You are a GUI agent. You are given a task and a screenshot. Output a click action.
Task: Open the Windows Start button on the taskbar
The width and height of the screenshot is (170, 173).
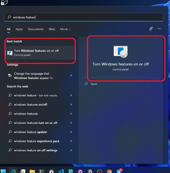pyautogui.click(x=3, y=171)
